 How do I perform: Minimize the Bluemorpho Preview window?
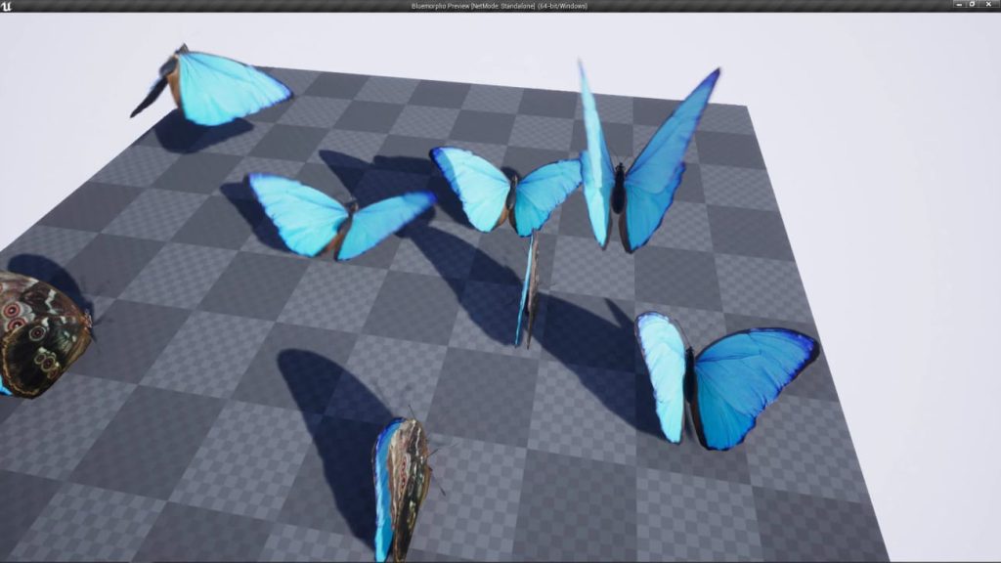click(x=959, y=5)
